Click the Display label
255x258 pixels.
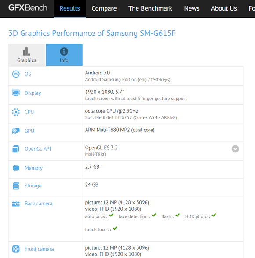click(33, 93)
